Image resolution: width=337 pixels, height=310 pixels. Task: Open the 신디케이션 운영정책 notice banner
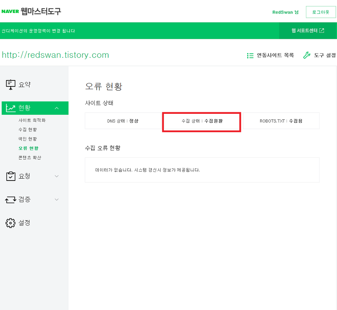coord(38,31)
